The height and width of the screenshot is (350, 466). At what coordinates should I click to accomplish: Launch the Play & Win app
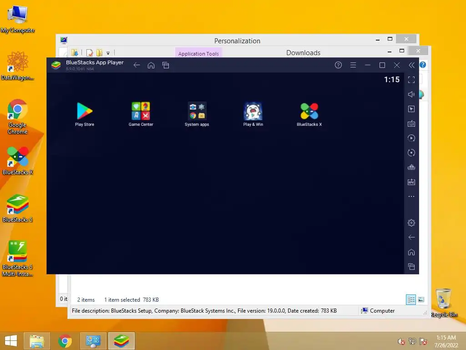(253, 114)
